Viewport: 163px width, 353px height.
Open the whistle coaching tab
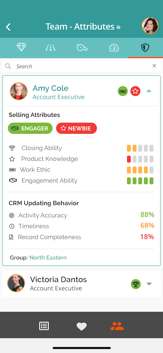(82, 48)
